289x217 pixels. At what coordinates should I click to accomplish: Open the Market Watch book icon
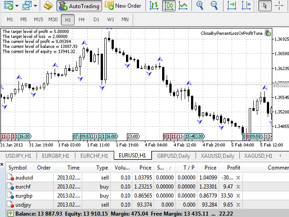48,6
